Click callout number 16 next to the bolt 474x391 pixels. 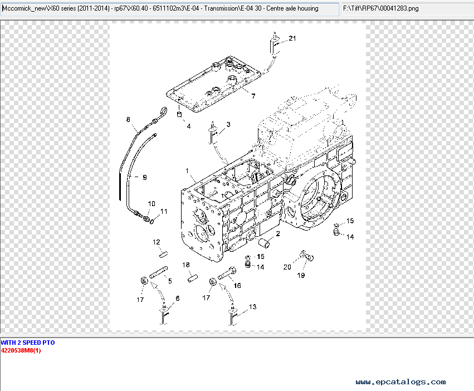pos(237,286)
